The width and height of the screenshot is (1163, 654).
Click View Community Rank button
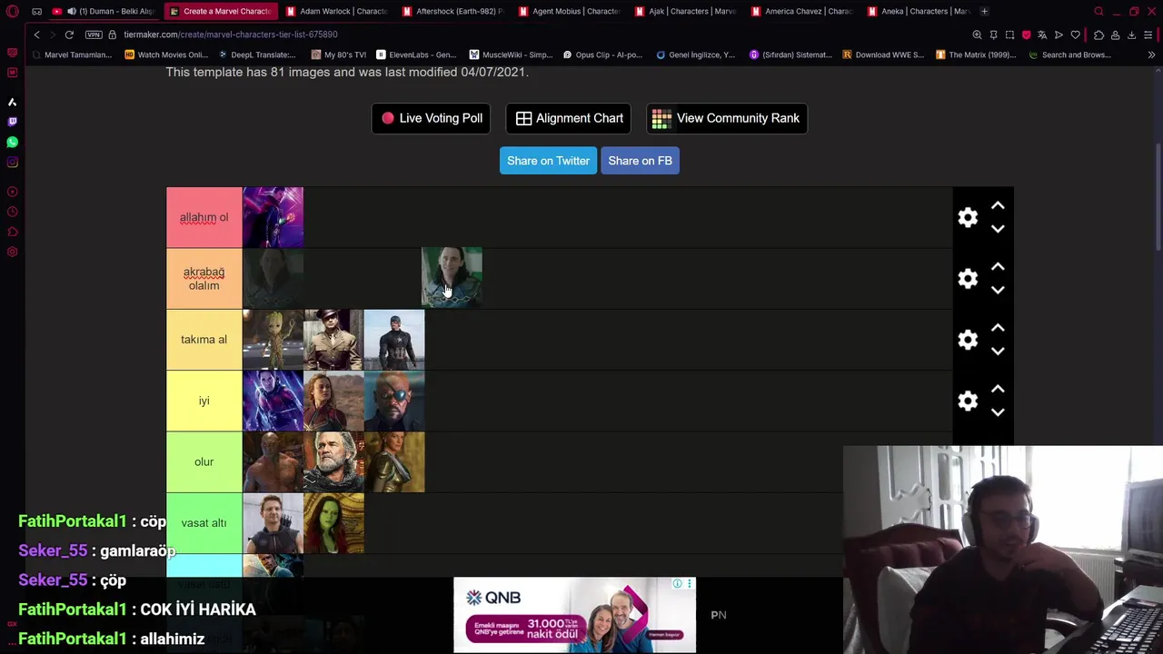click(x=727, y=118)
